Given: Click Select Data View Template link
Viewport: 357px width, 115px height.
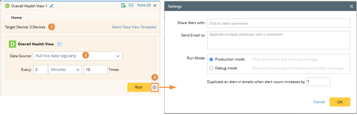Looking at the screenshot, I should tap(134, 27).
